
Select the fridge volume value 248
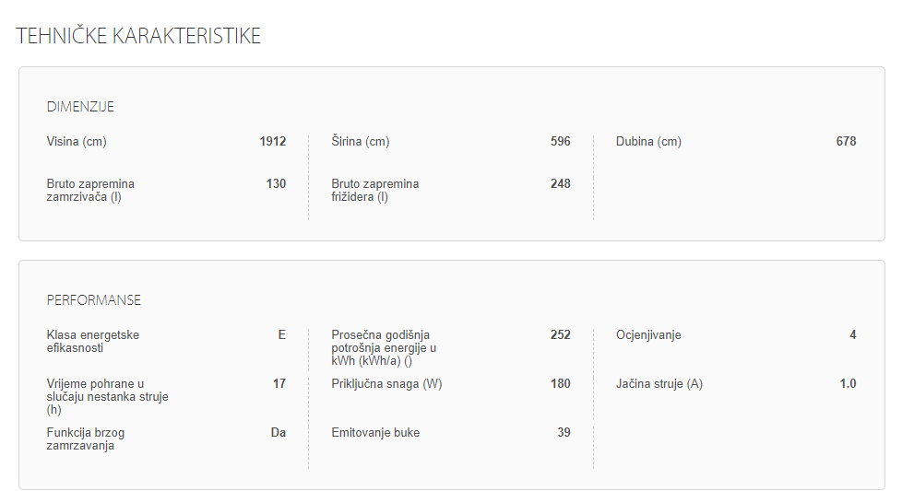pyautogui.click(x=560, y=184)
